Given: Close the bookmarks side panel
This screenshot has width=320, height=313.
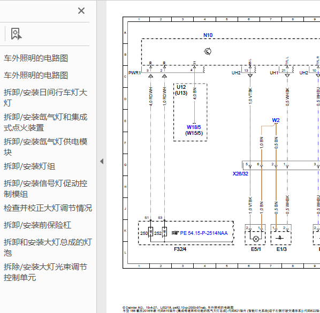Looking at the screenshot, I should click(81, 11).
